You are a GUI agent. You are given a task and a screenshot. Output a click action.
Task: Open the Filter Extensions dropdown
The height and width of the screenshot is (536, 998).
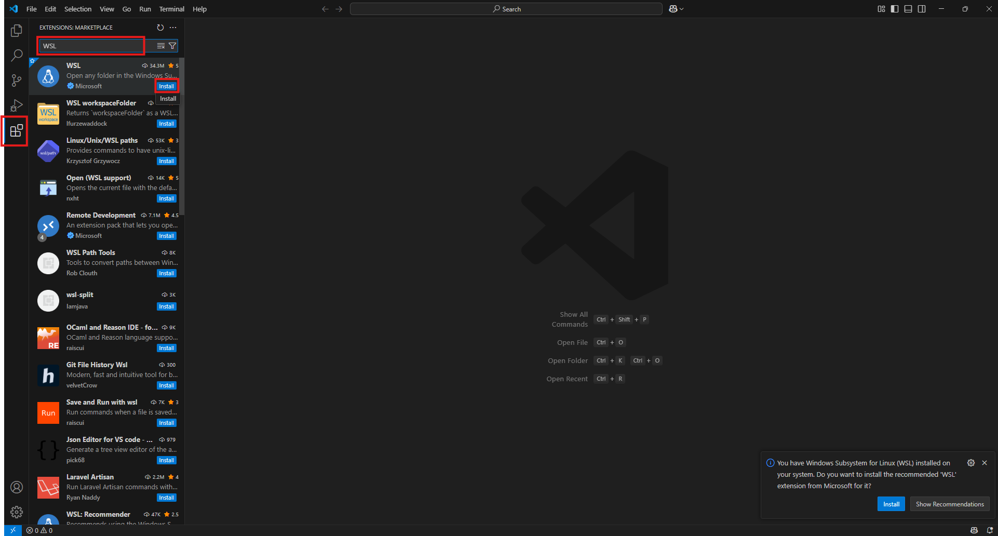click(172, 46)
